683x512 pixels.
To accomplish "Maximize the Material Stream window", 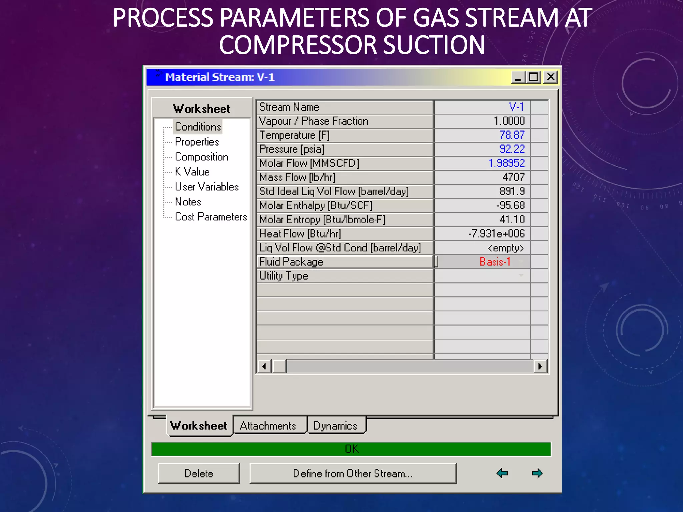I will tap(533, 77).
